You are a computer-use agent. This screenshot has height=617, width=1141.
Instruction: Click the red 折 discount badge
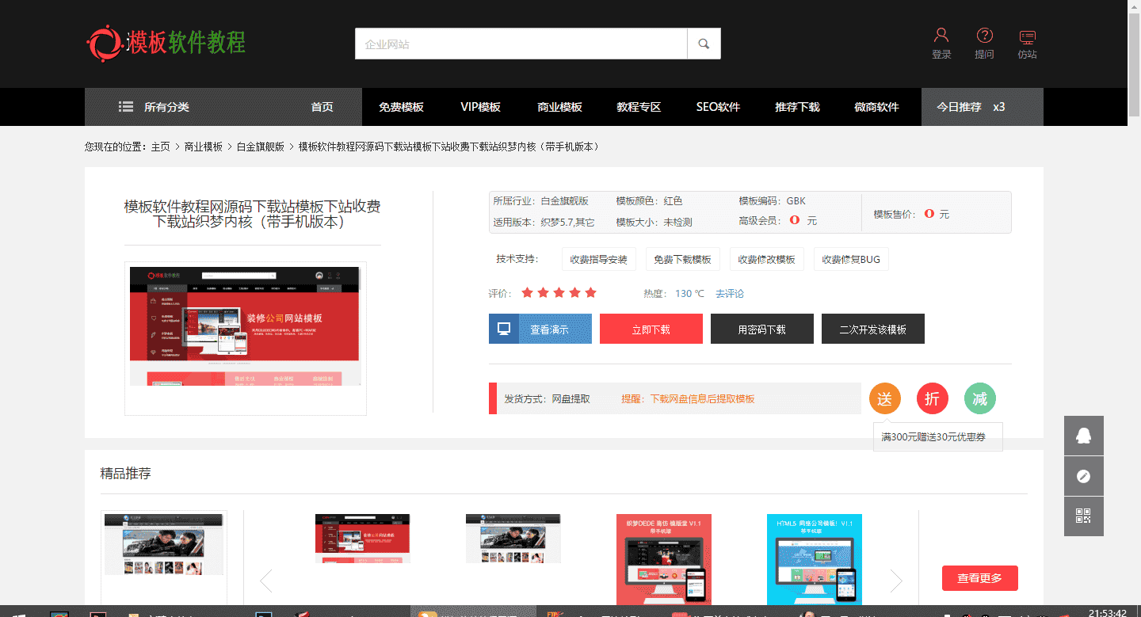point(932,398)
